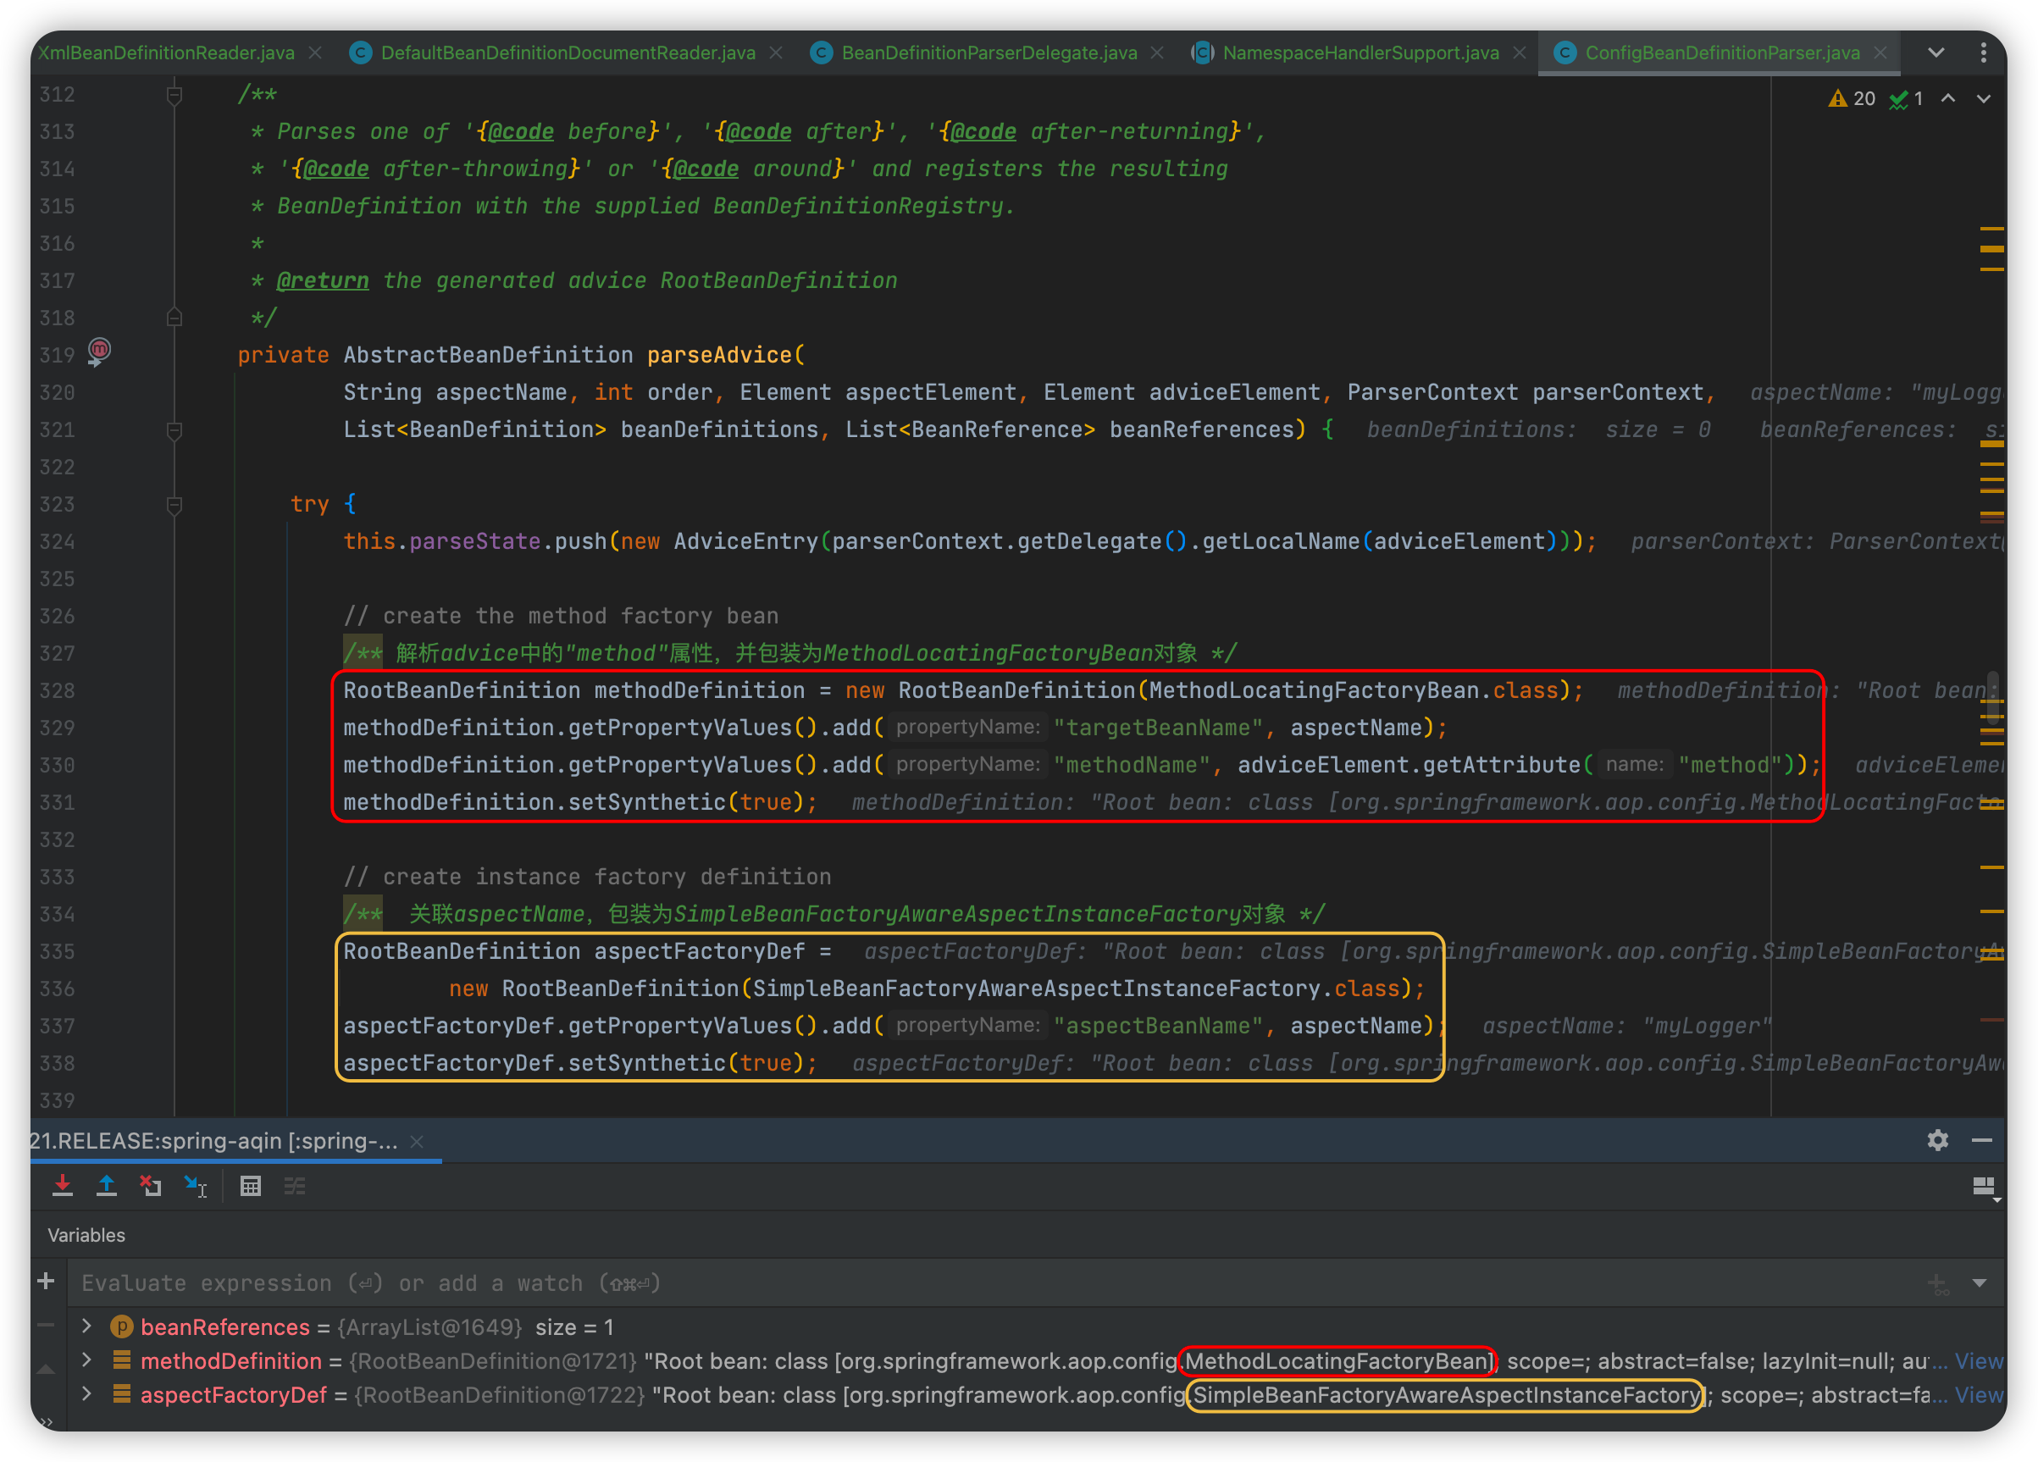
Task: Collapse the Javadoc fold at line 312
Action: coord(174,94)
